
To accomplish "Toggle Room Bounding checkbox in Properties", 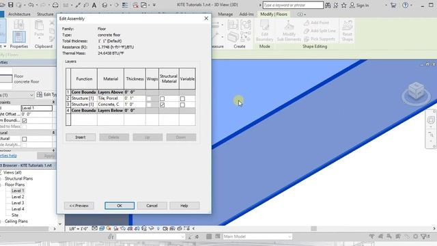I will pyautogui.click(x=25, y=120).
